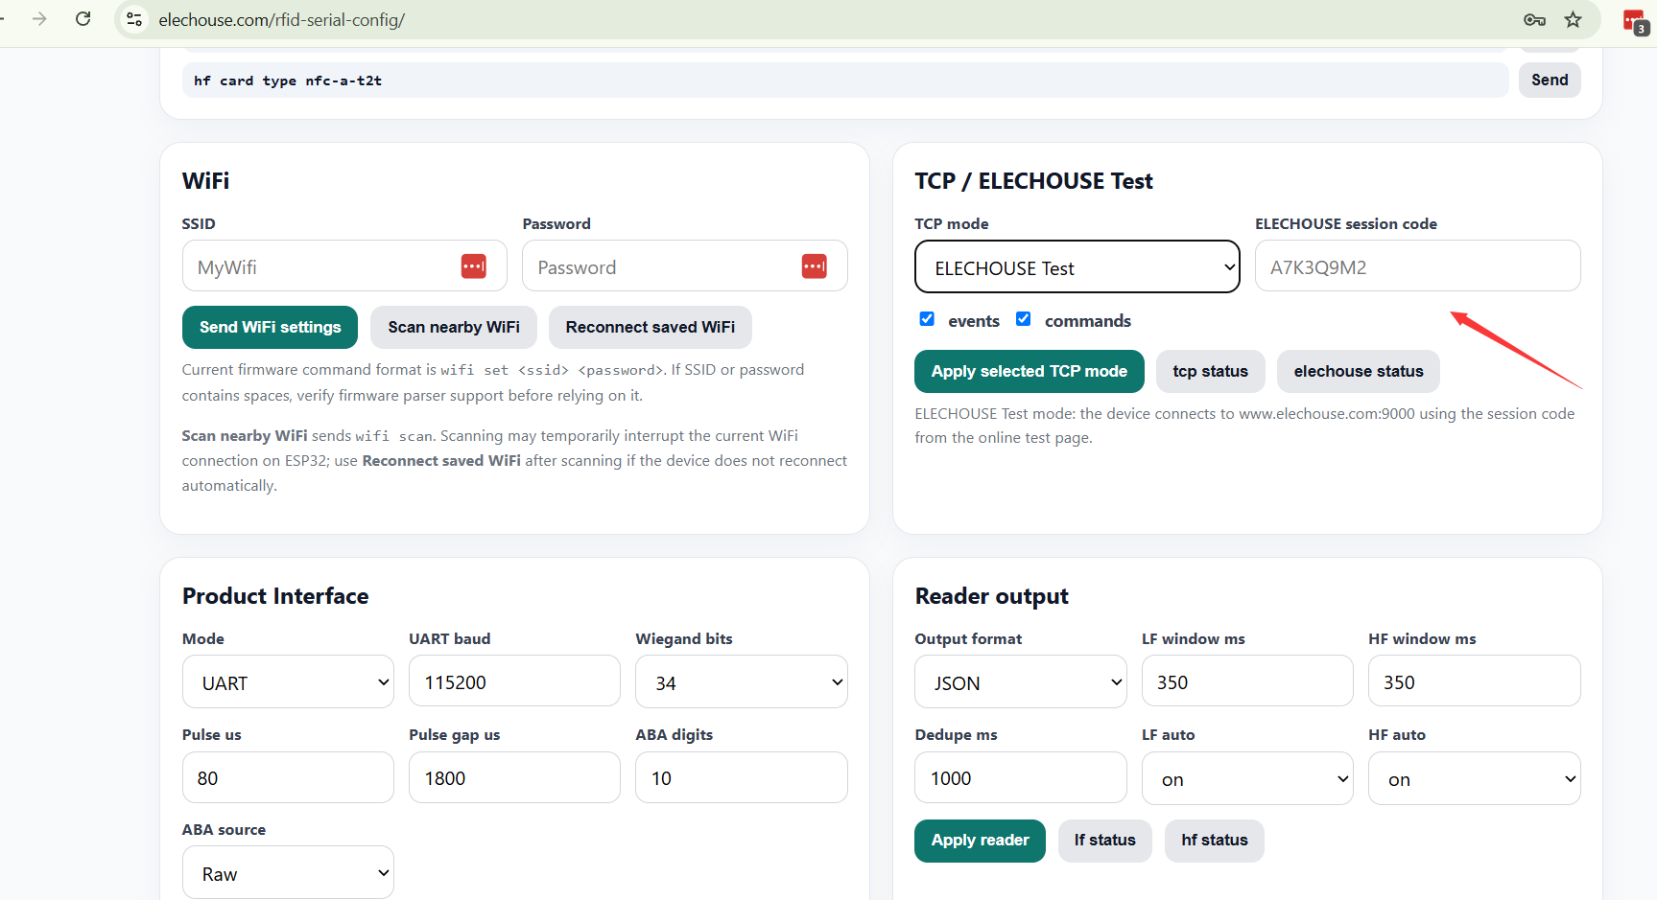Screen dimensions: 1657x900
Task: Click the Send button for the command
Action: pos(1550,80)
